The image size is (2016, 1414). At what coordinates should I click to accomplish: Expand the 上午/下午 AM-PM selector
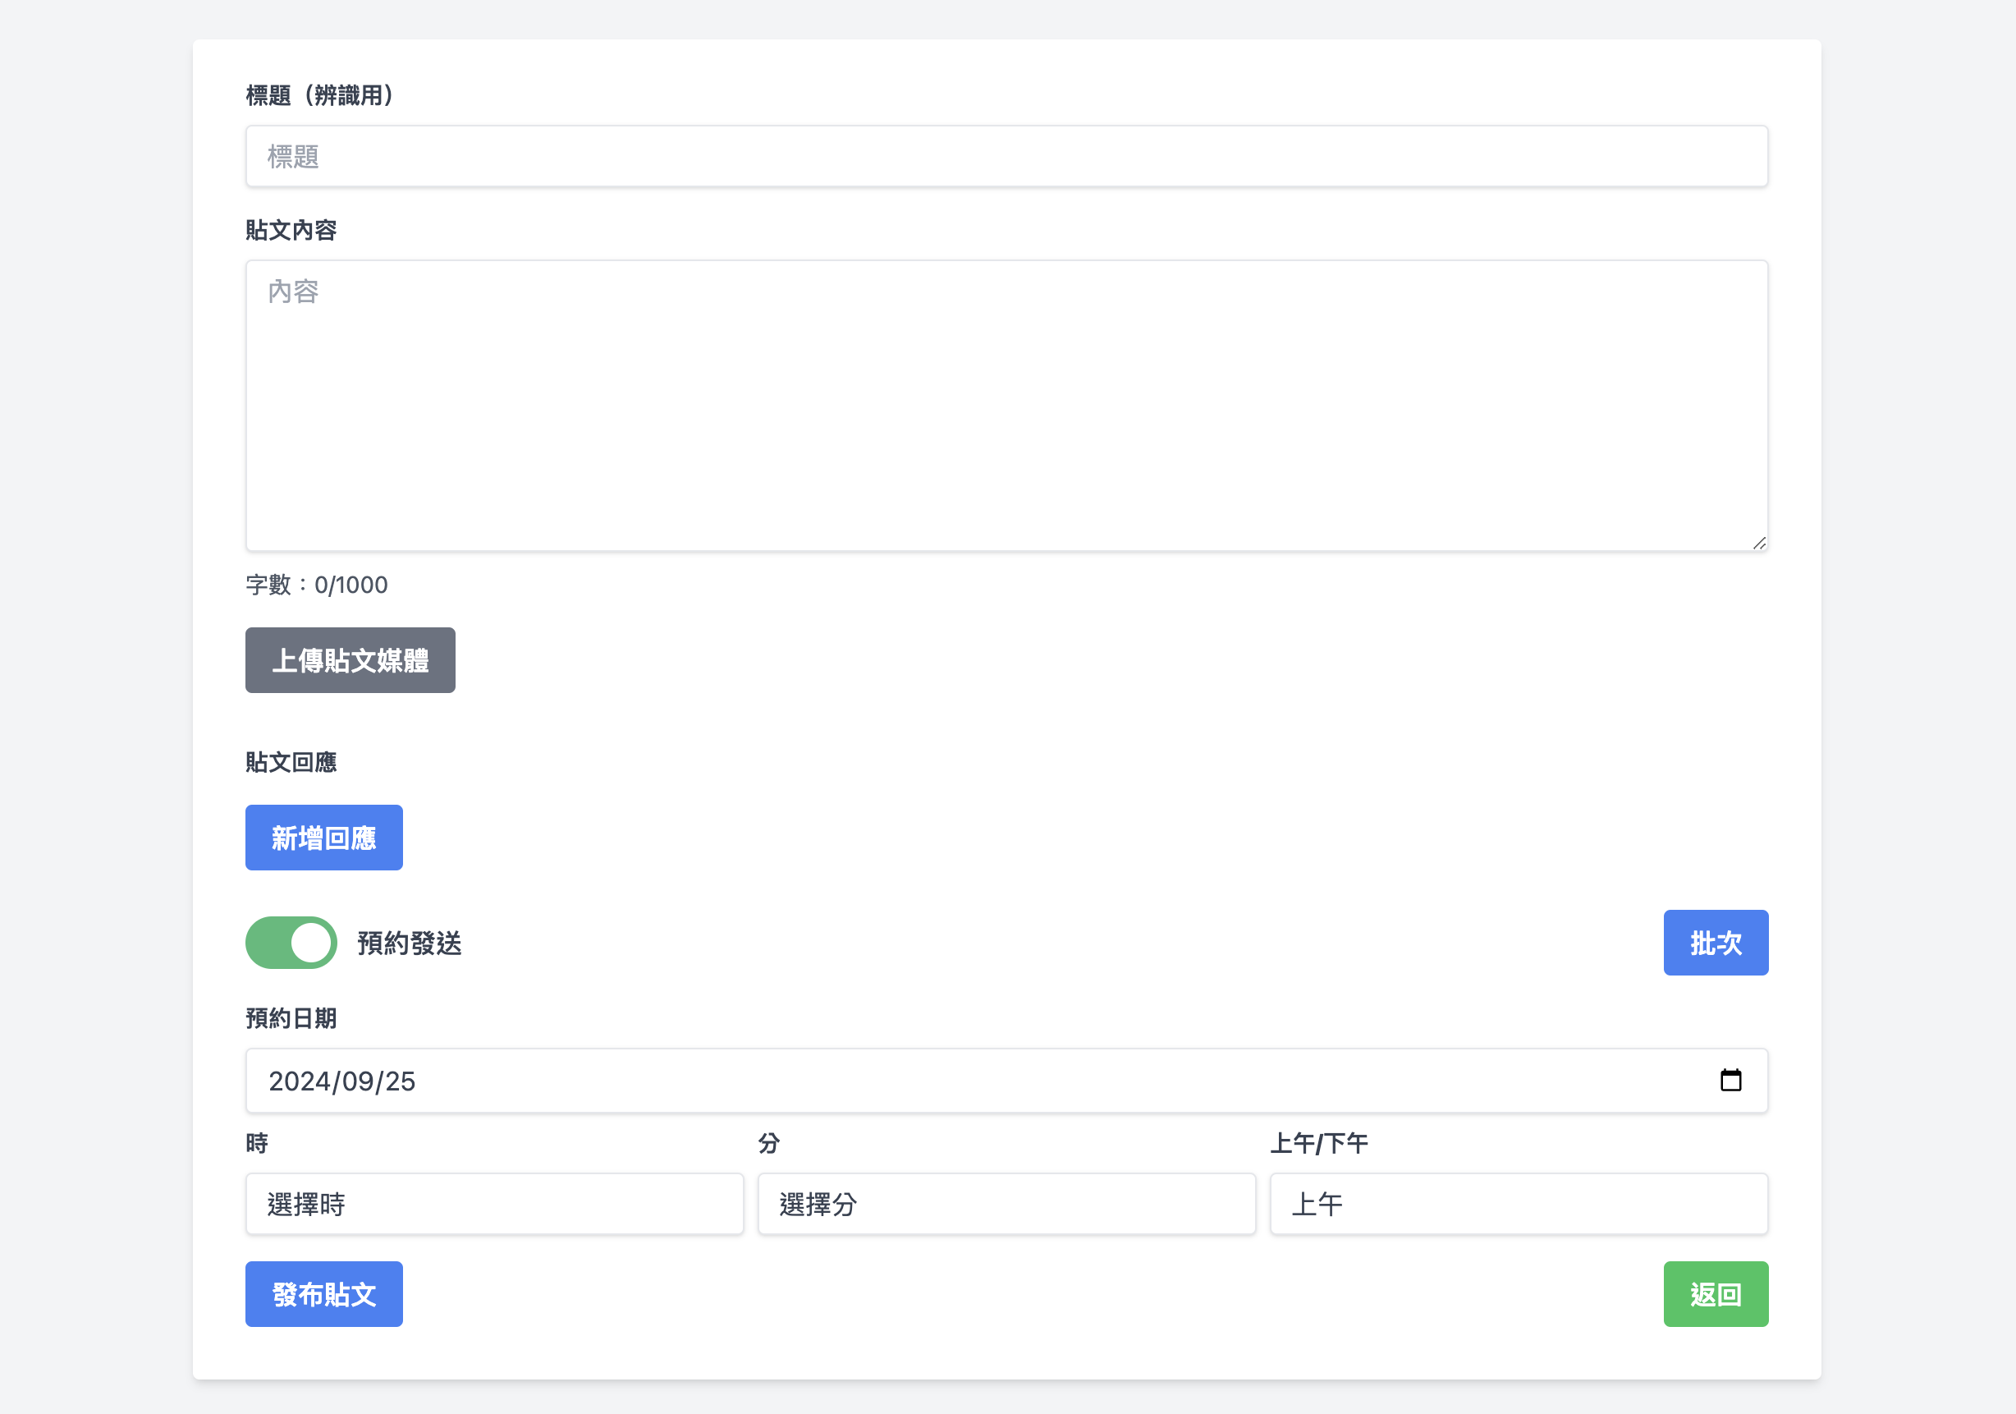1518,1204
